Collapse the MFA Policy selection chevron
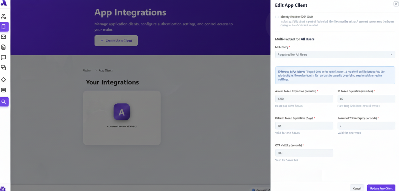Image resolution: width=399 pixels, height=191 pixels. point(391,54)
